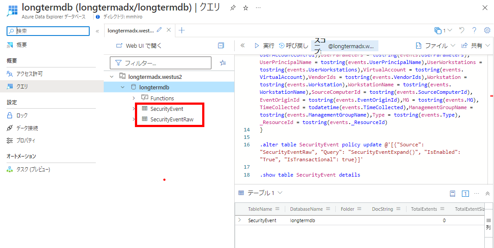Close the longtermadx.west... query tab
This screenshot has width=494, height=248.
click(x=169, y=30)
